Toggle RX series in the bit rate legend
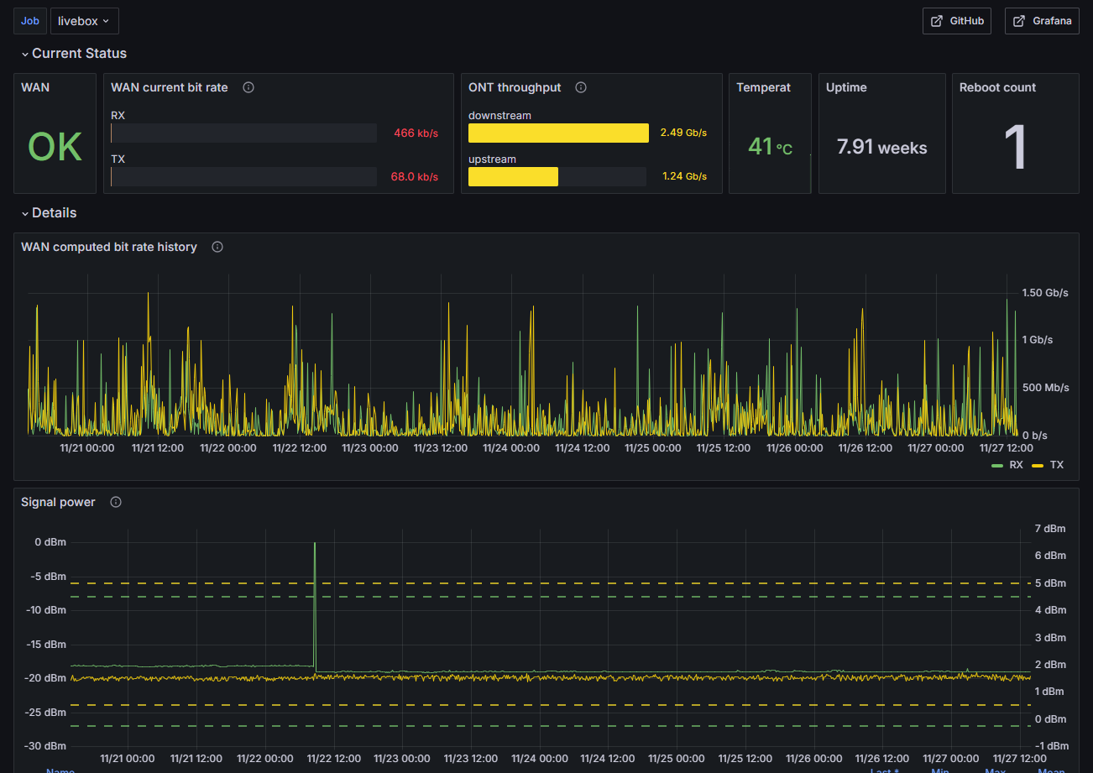 coord(1016,464)
